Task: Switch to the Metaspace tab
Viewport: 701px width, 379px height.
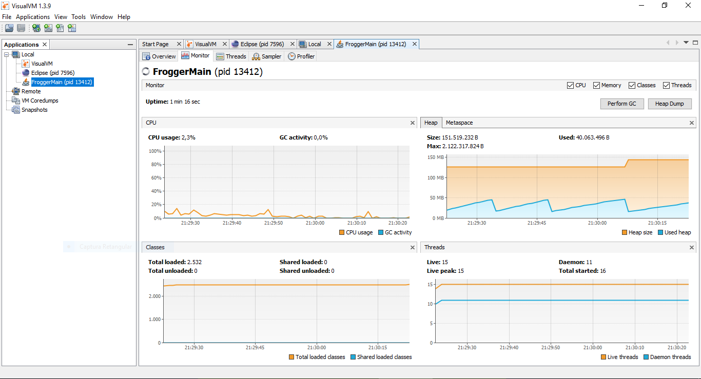Action: 459,123
